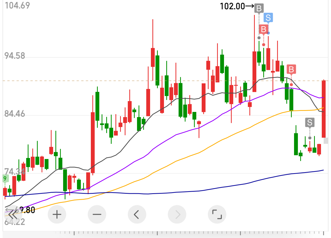Click the 84.46 axis price label
Viewport: 331px width, 238px height.
pyautogui.click(x=15, y=114)
